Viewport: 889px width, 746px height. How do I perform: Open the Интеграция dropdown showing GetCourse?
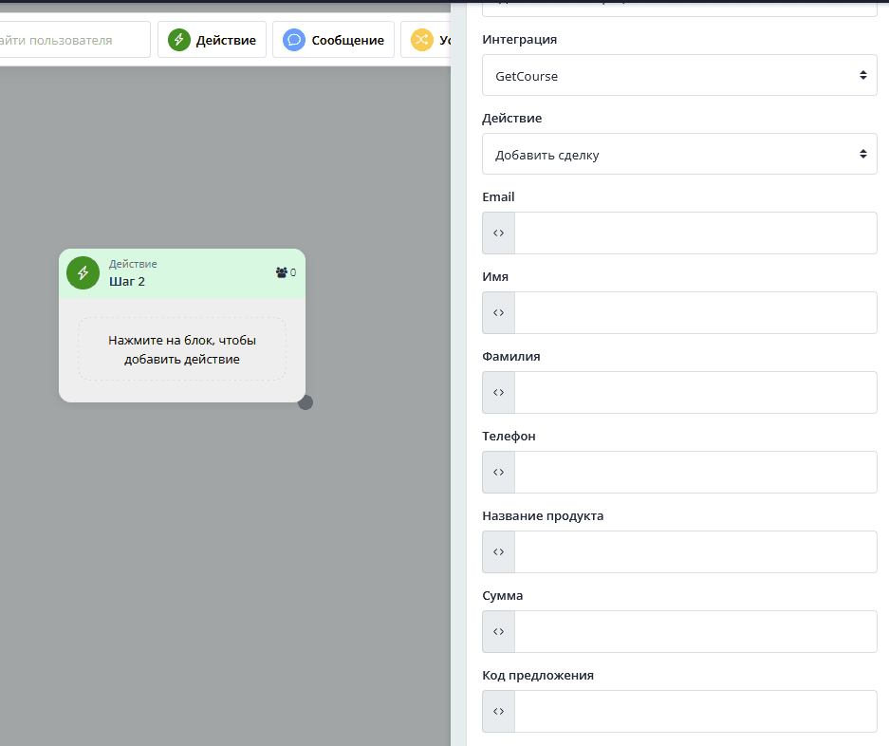coord(678,75)
